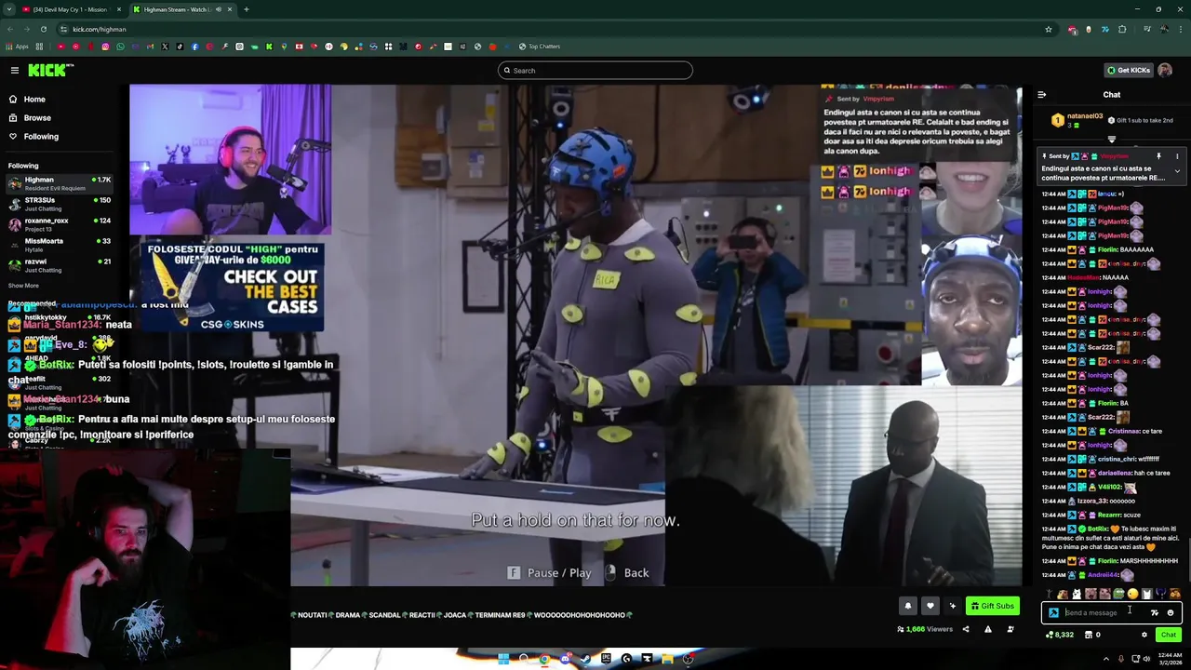
Task: Open MissMoarta channel in Following list
Action: pos(60,245)
